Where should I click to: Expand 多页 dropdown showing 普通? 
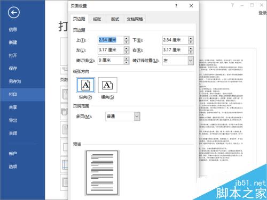pos(137,116)
